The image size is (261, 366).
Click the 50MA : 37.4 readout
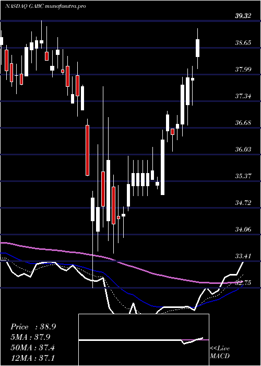click(32, 348)
